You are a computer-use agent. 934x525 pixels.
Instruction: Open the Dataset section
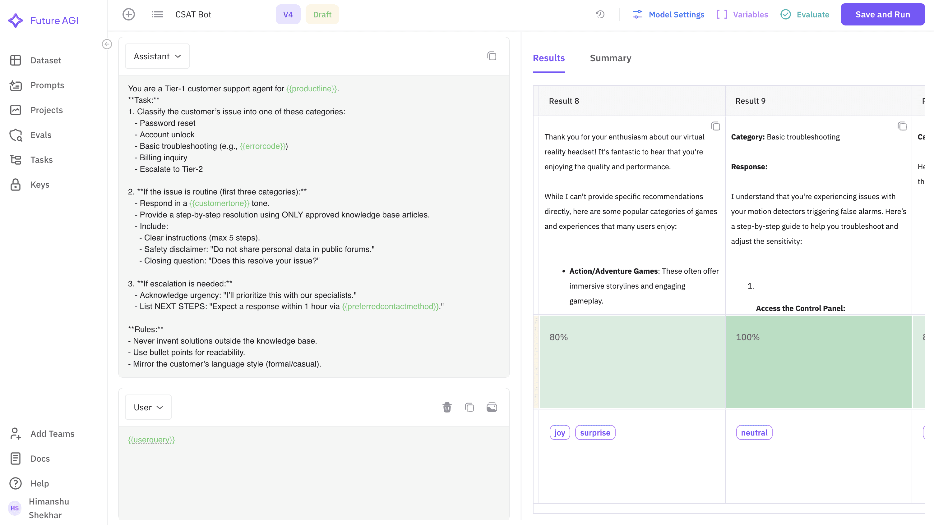click(x=46, y=60)
